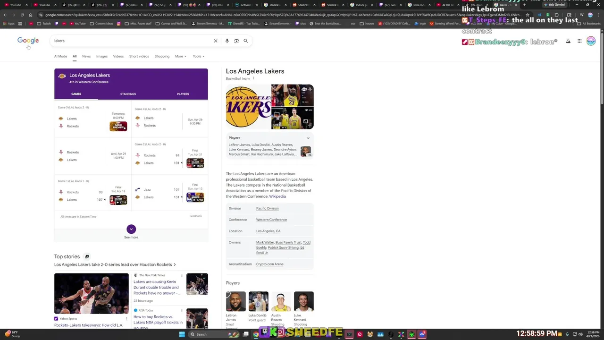Image resolution: width=604 pixels, height=340 pixels.
Task: Open the Mark Walter owner link
Action: (265, 242)
